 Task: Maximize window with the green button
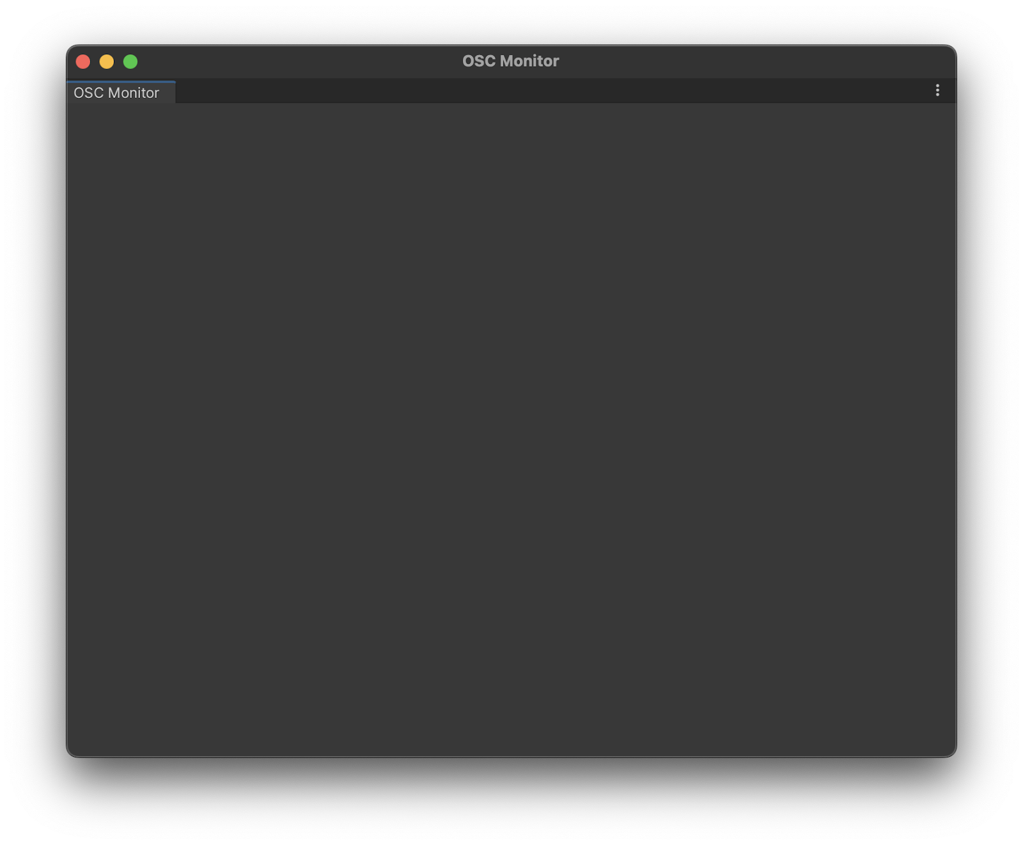pos(130,61)
